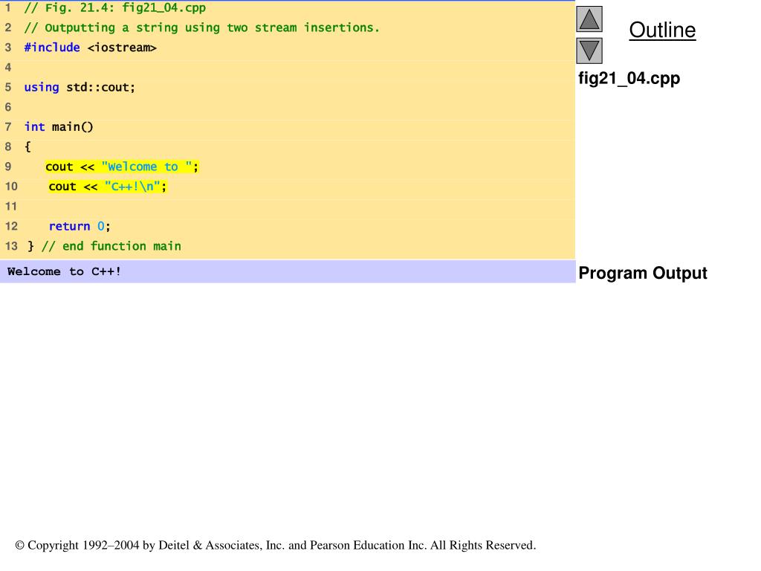Image resolution: width=761 pixels, height=571 pixels.
Task: Select the fig21_04.cpp file name heading
Action: pos(629,78)
